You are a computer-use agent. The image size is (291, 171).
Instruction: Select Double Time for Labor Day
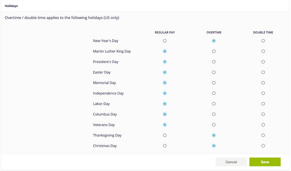pos(263,104)
